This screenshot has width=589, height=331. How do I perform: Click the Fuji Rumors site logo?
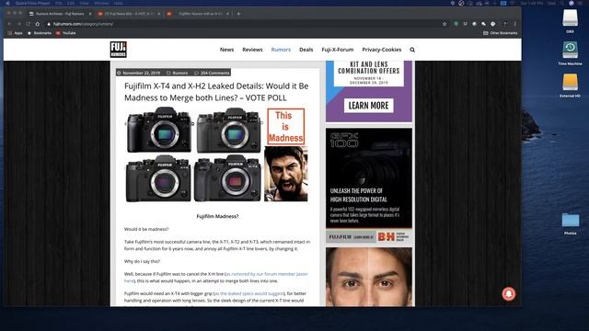click(119, 50)
